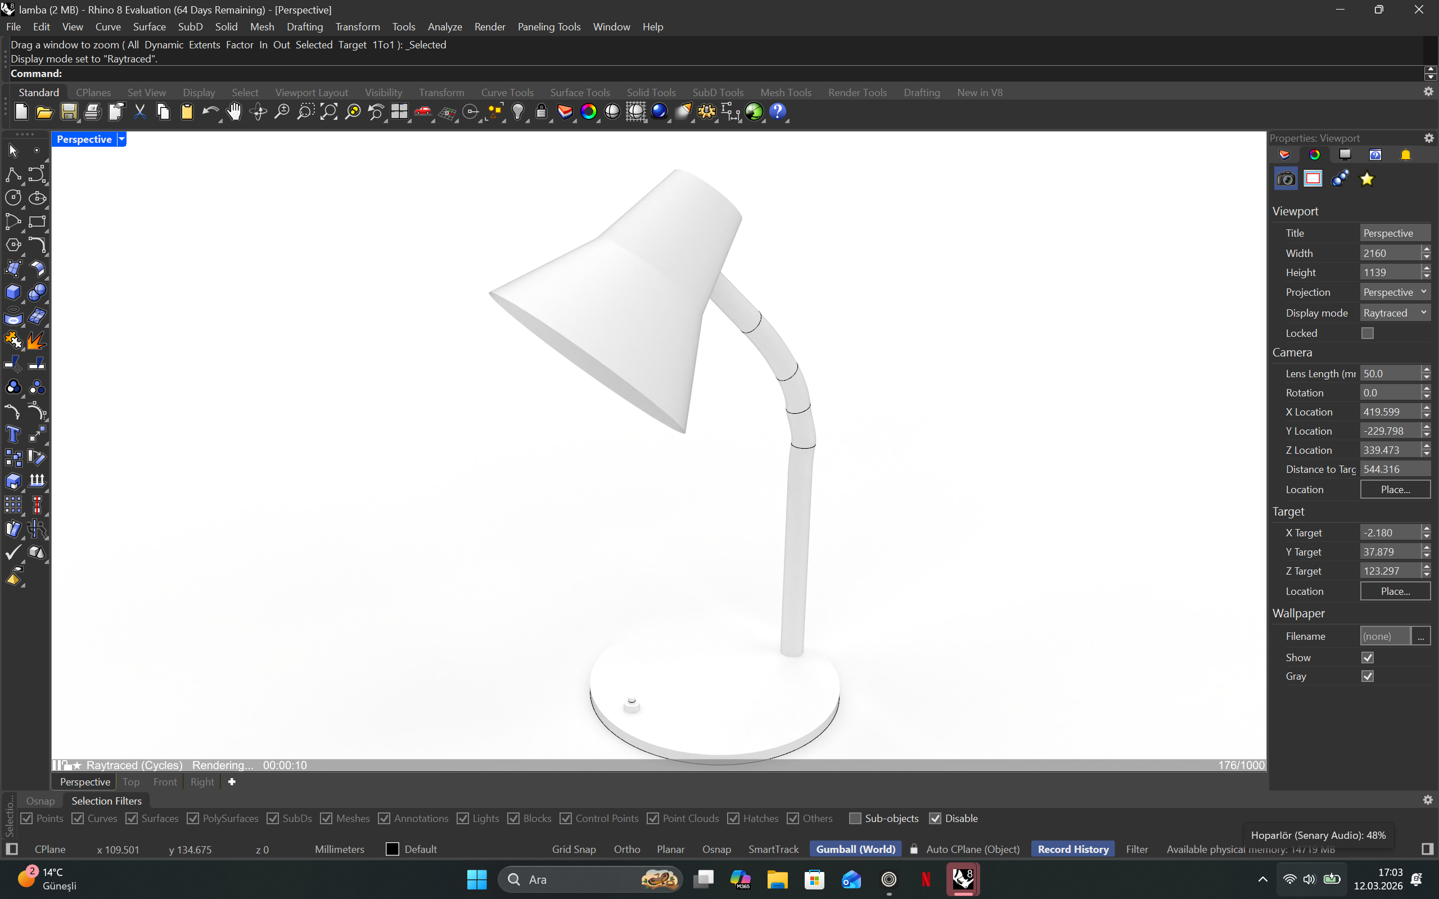The image size is (1439, 899).
Task: Open the camera properties icon in panel
Action: [1285, 179]
